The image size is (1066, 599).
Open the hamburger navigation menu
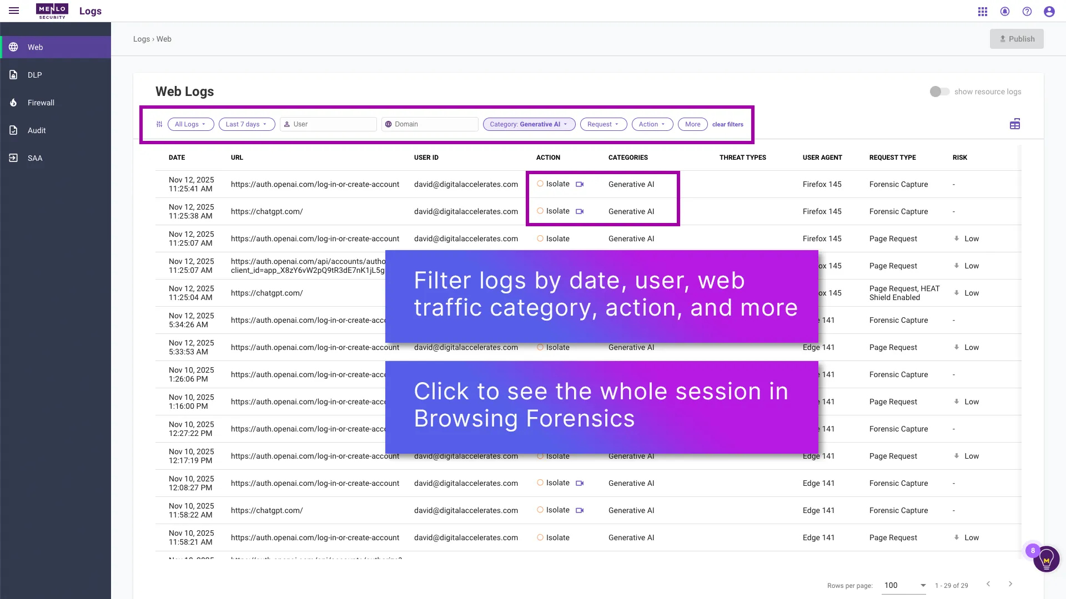click(x=14, y=11)
